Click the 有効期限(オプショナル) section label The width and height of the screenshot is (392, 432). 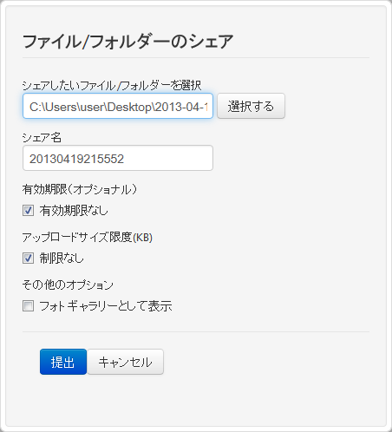coord(80,190)
